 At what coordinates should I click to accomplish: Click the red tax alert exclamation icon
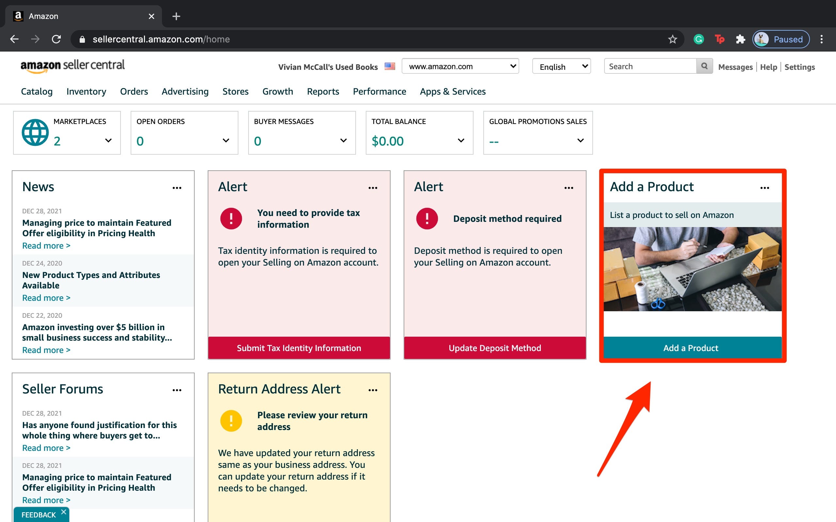click(x=231, y=219)
